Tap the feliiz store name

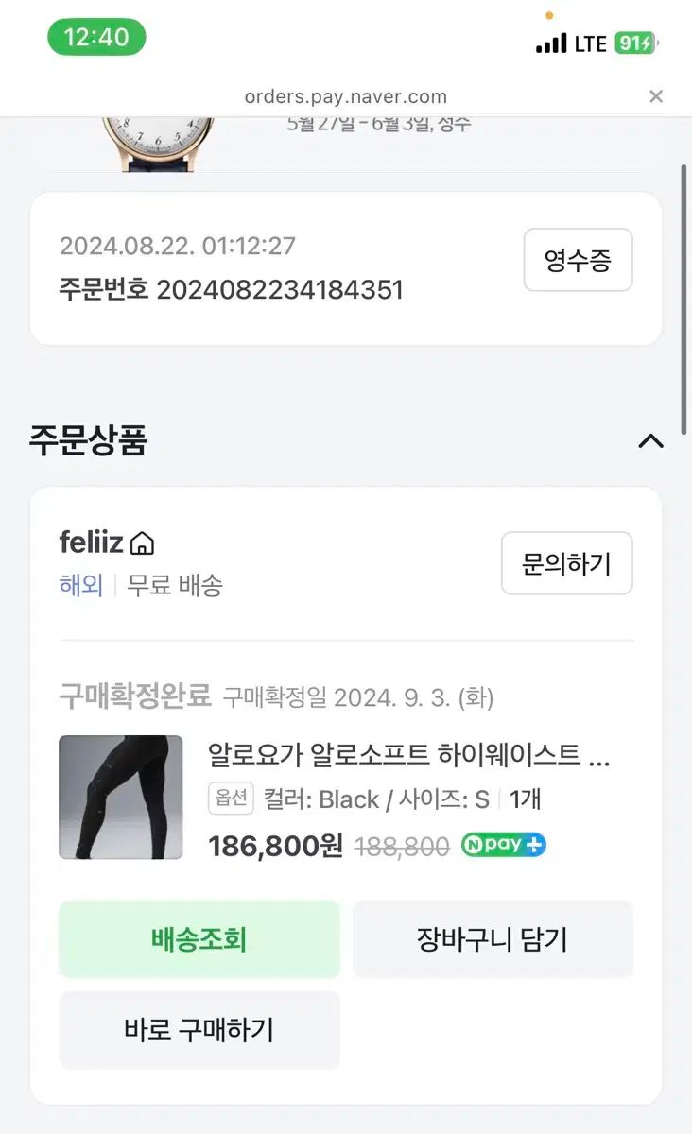pos(92,542)
